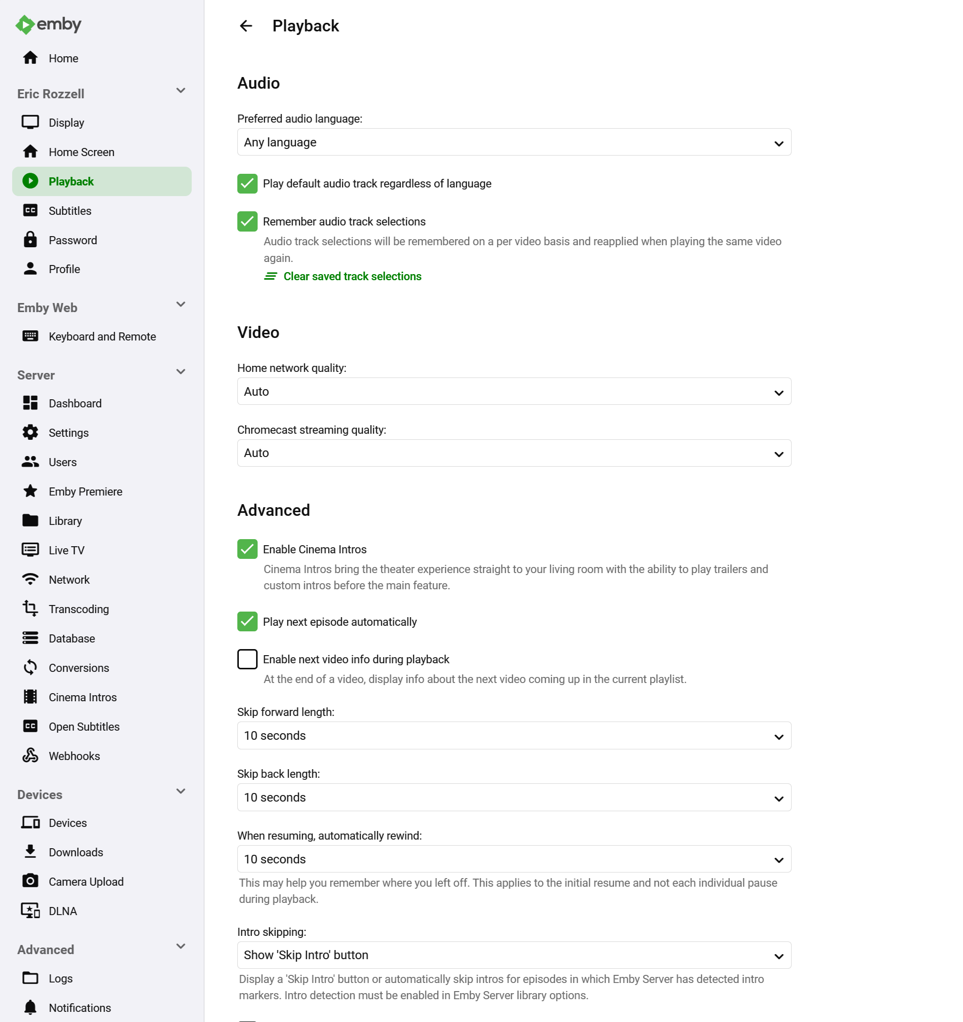
Task: Open the Skip forward length dropdown
Action: 513,736
